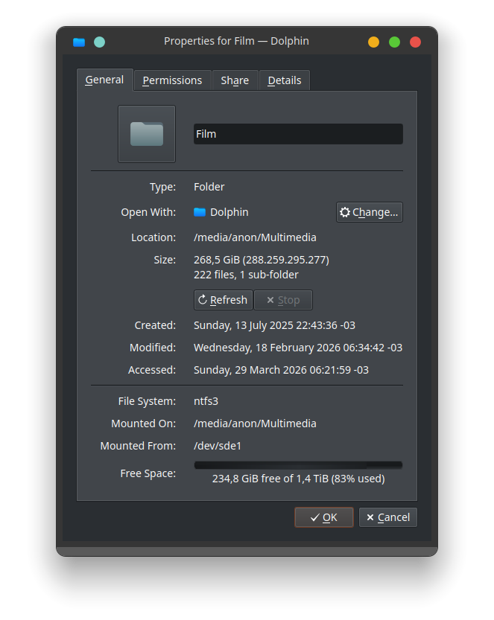Click the Modified date Wednesday, 18 February 2026
Image resolution: width=494 pixels, height=620 pixels.
tap(298, 348)
